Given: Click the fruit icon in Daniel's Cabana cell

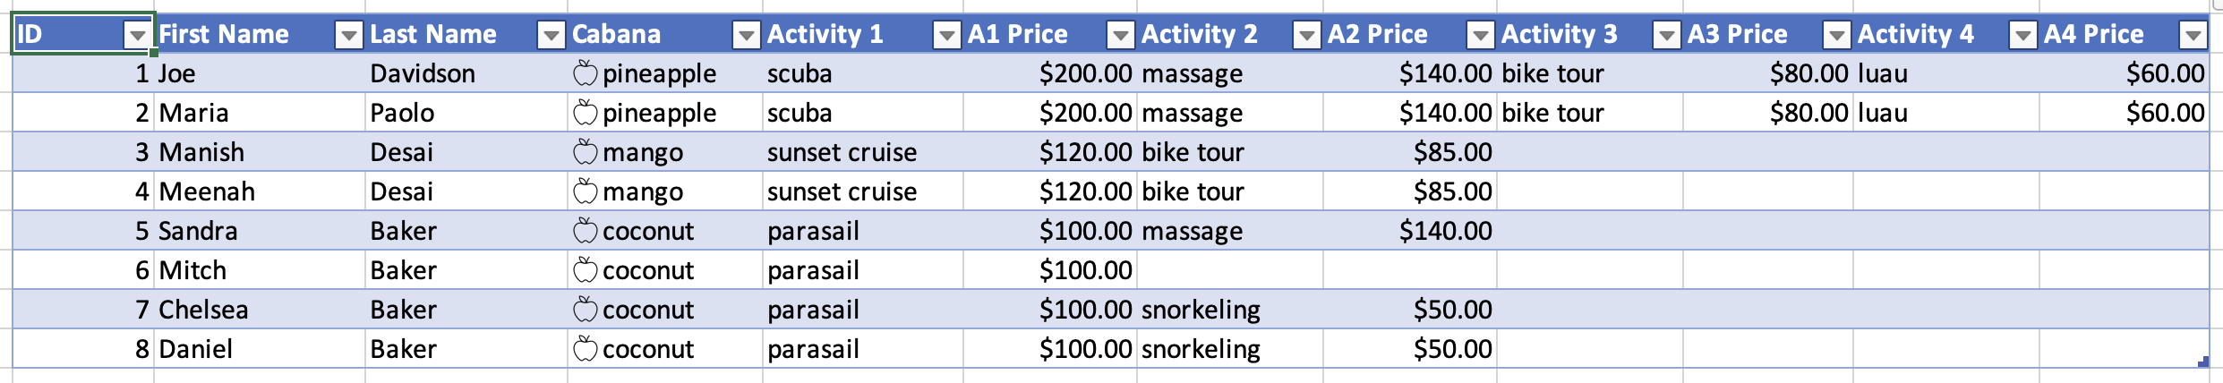Looking at the screenshot, I should point(585,348).
